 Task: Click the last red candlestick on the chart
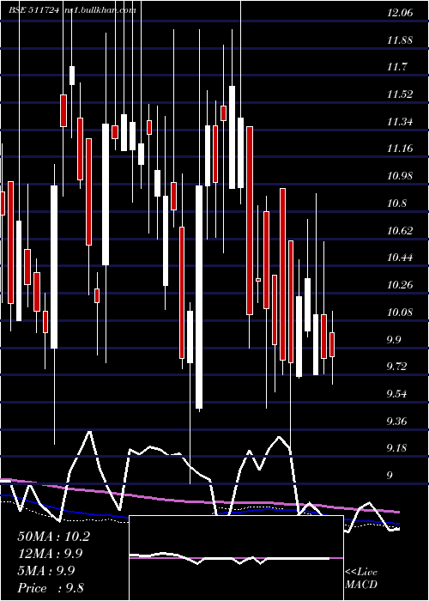(x=332, y=345)
